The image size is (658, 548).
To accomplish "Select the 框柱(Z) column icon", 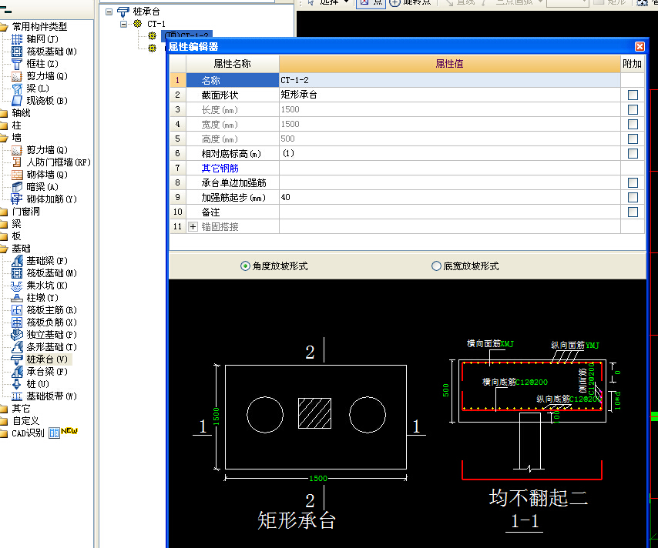I will [17, 64].
